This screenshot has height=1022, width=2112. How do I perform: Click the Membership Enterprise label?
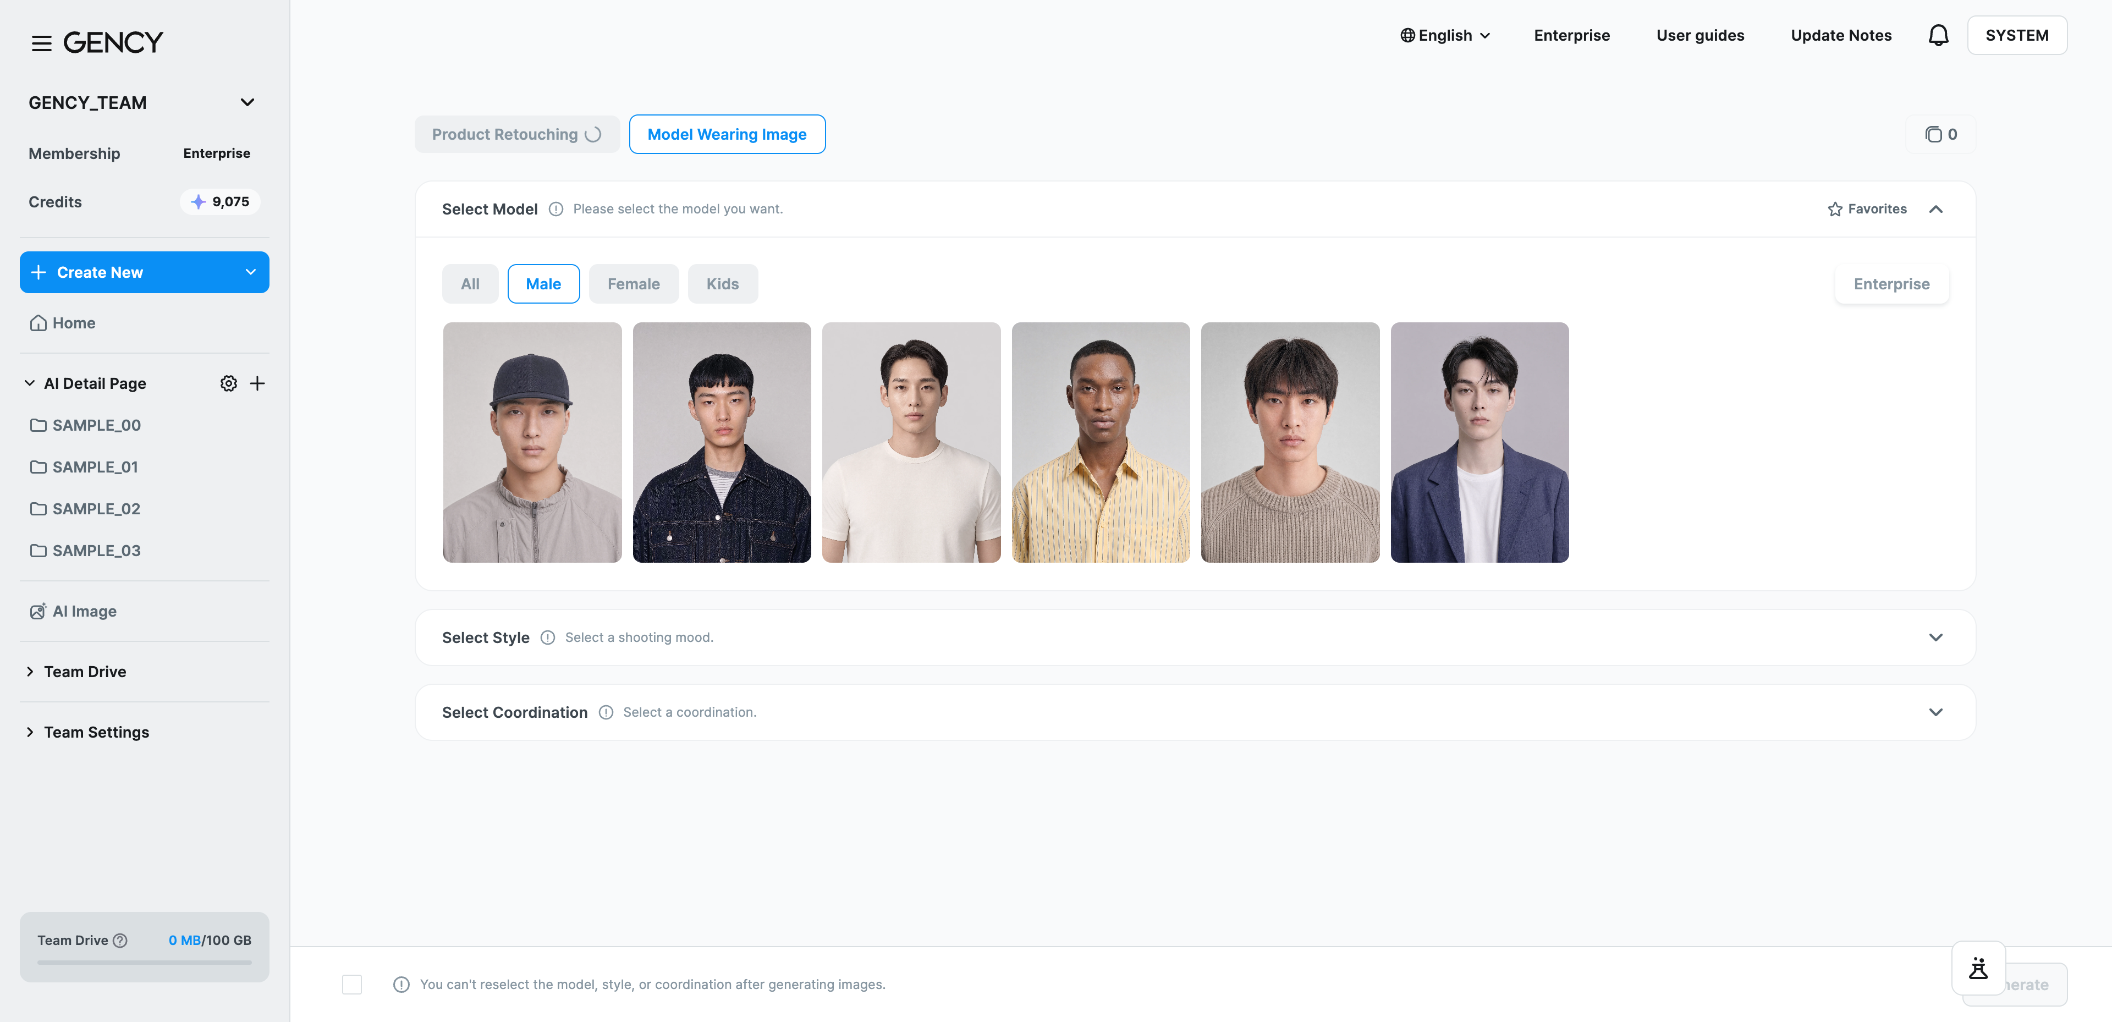[217, 153]
